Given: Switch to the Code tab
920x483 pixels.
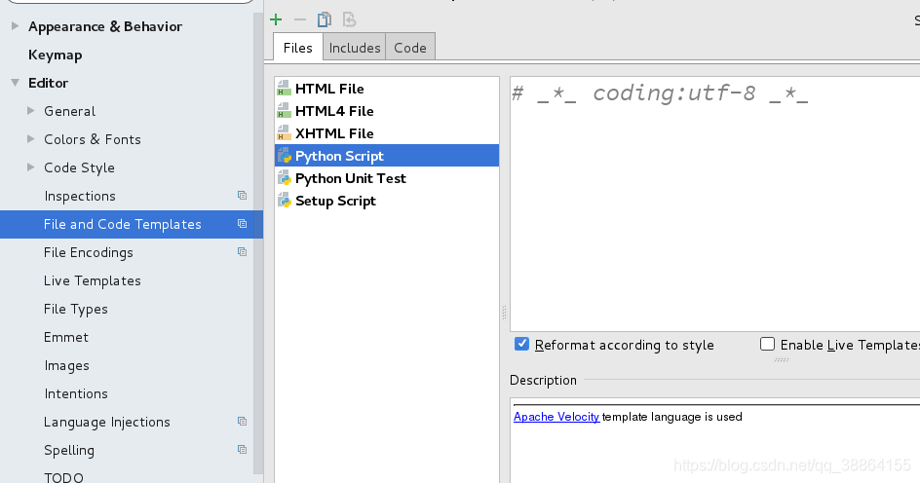Looking at the screenshot, I should pyautogui.click(x=410, y=48).
